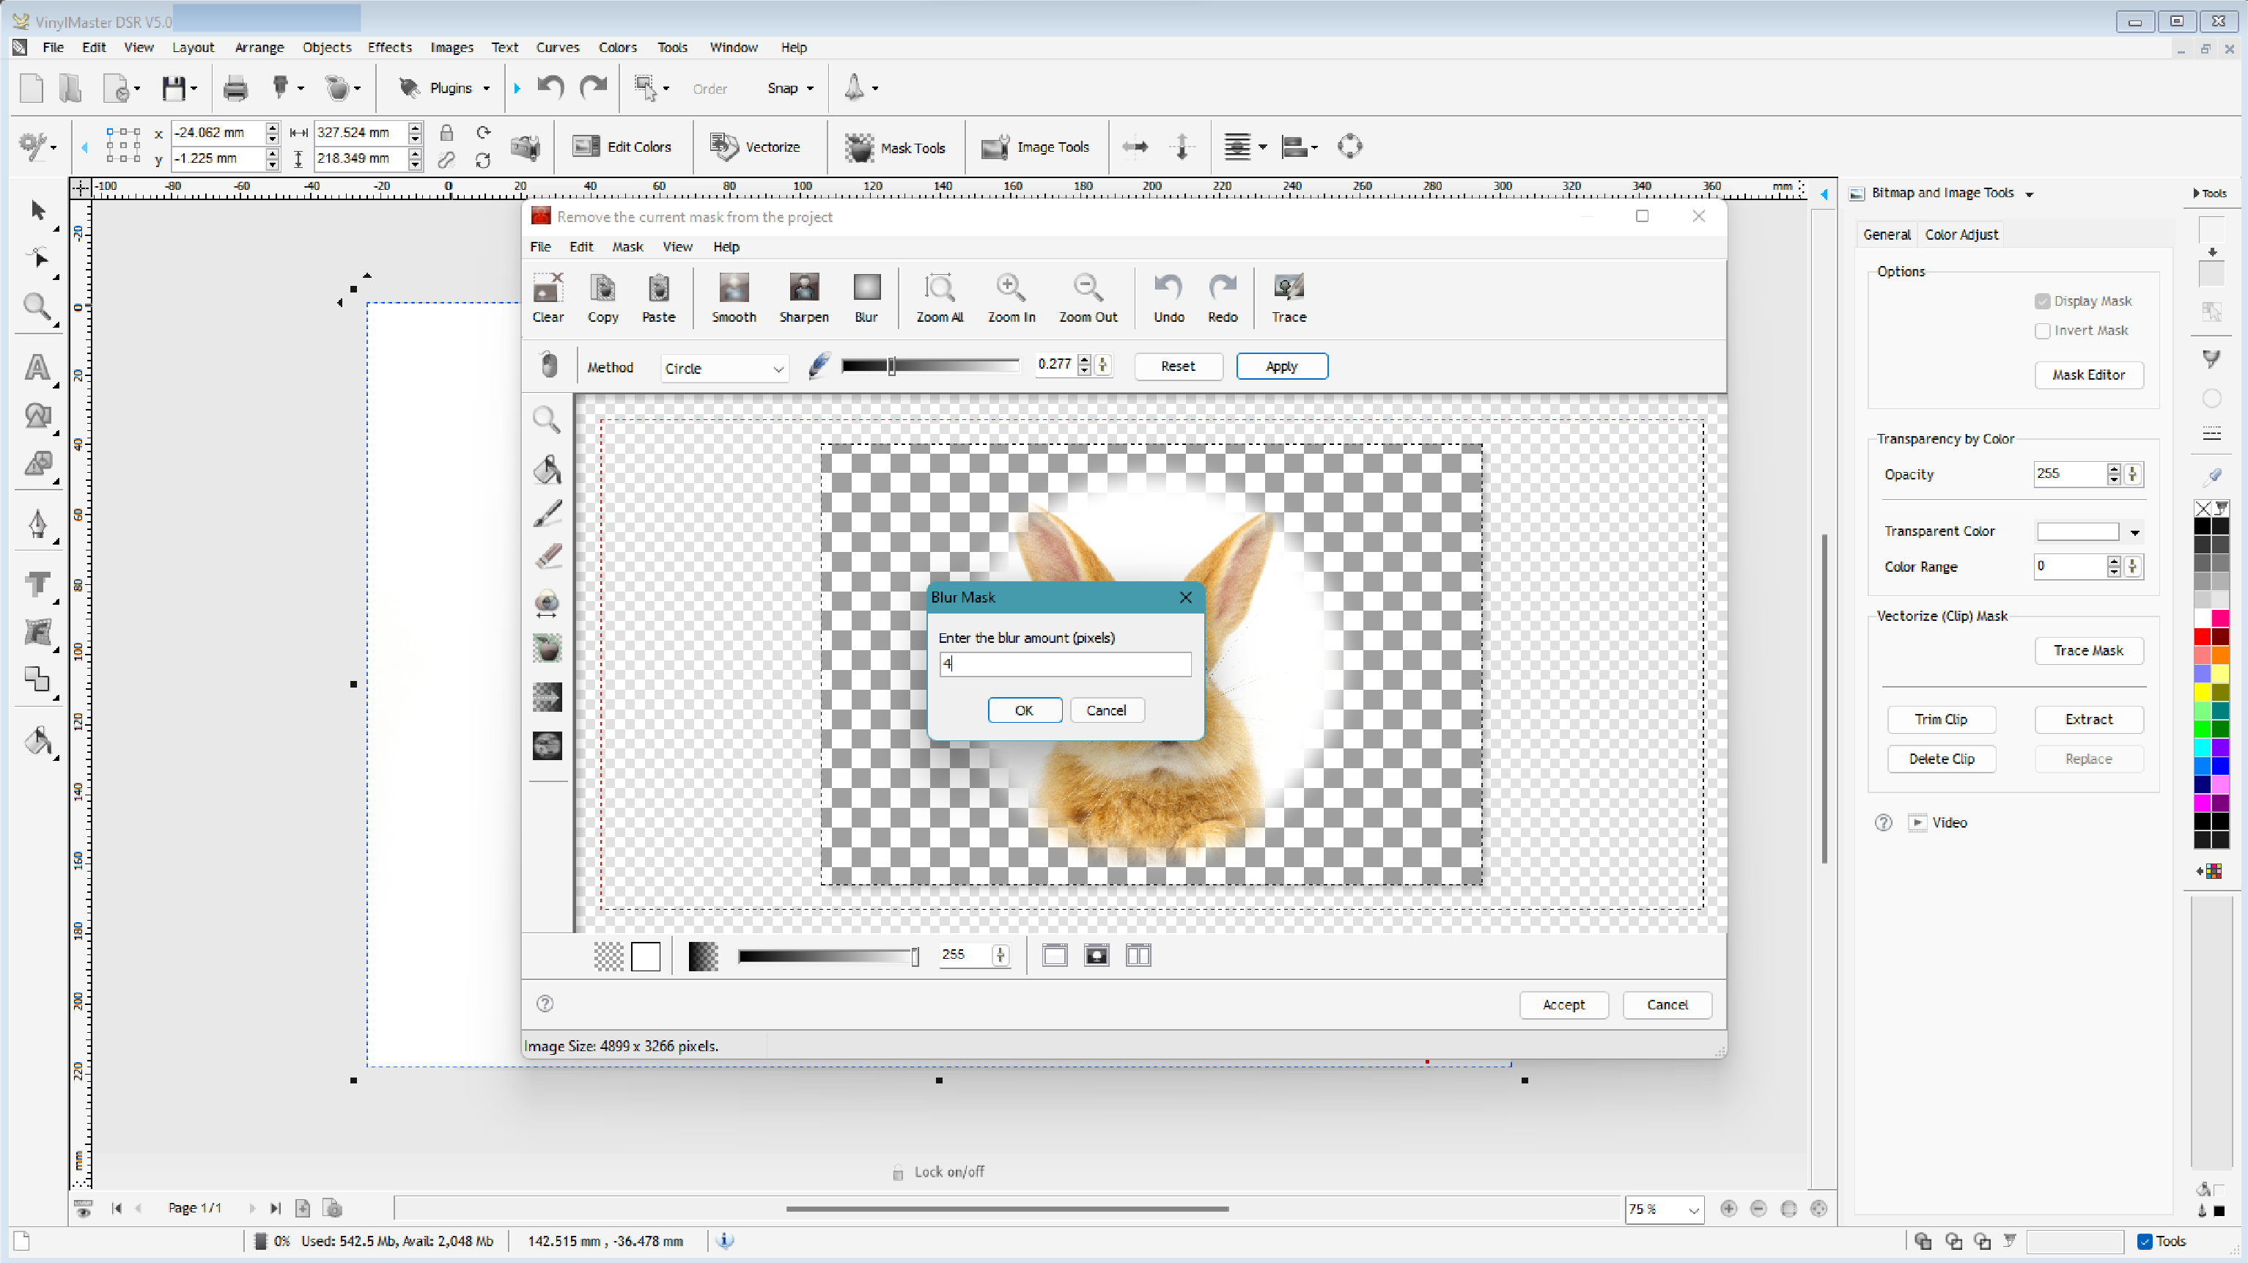This screenshot has width=2248, height=1263.
Task: Click the Mask Editor button
Action: tap(2087, 375)
